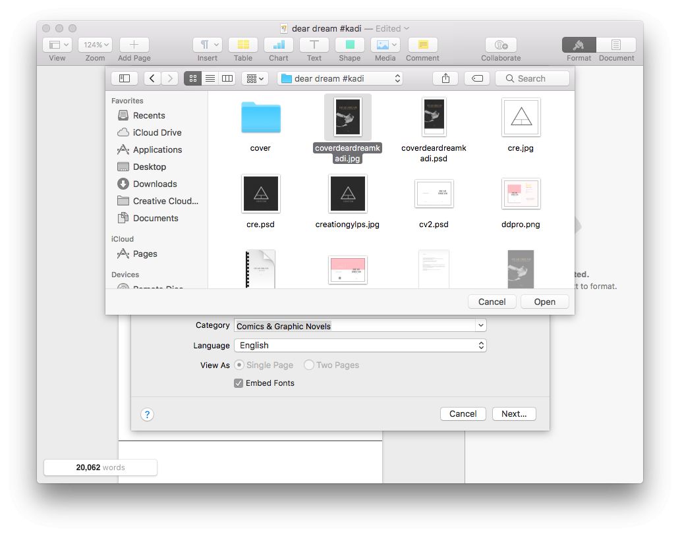
Task: Select iCloud Drive in Favorites
Action: tap(157, 132)
